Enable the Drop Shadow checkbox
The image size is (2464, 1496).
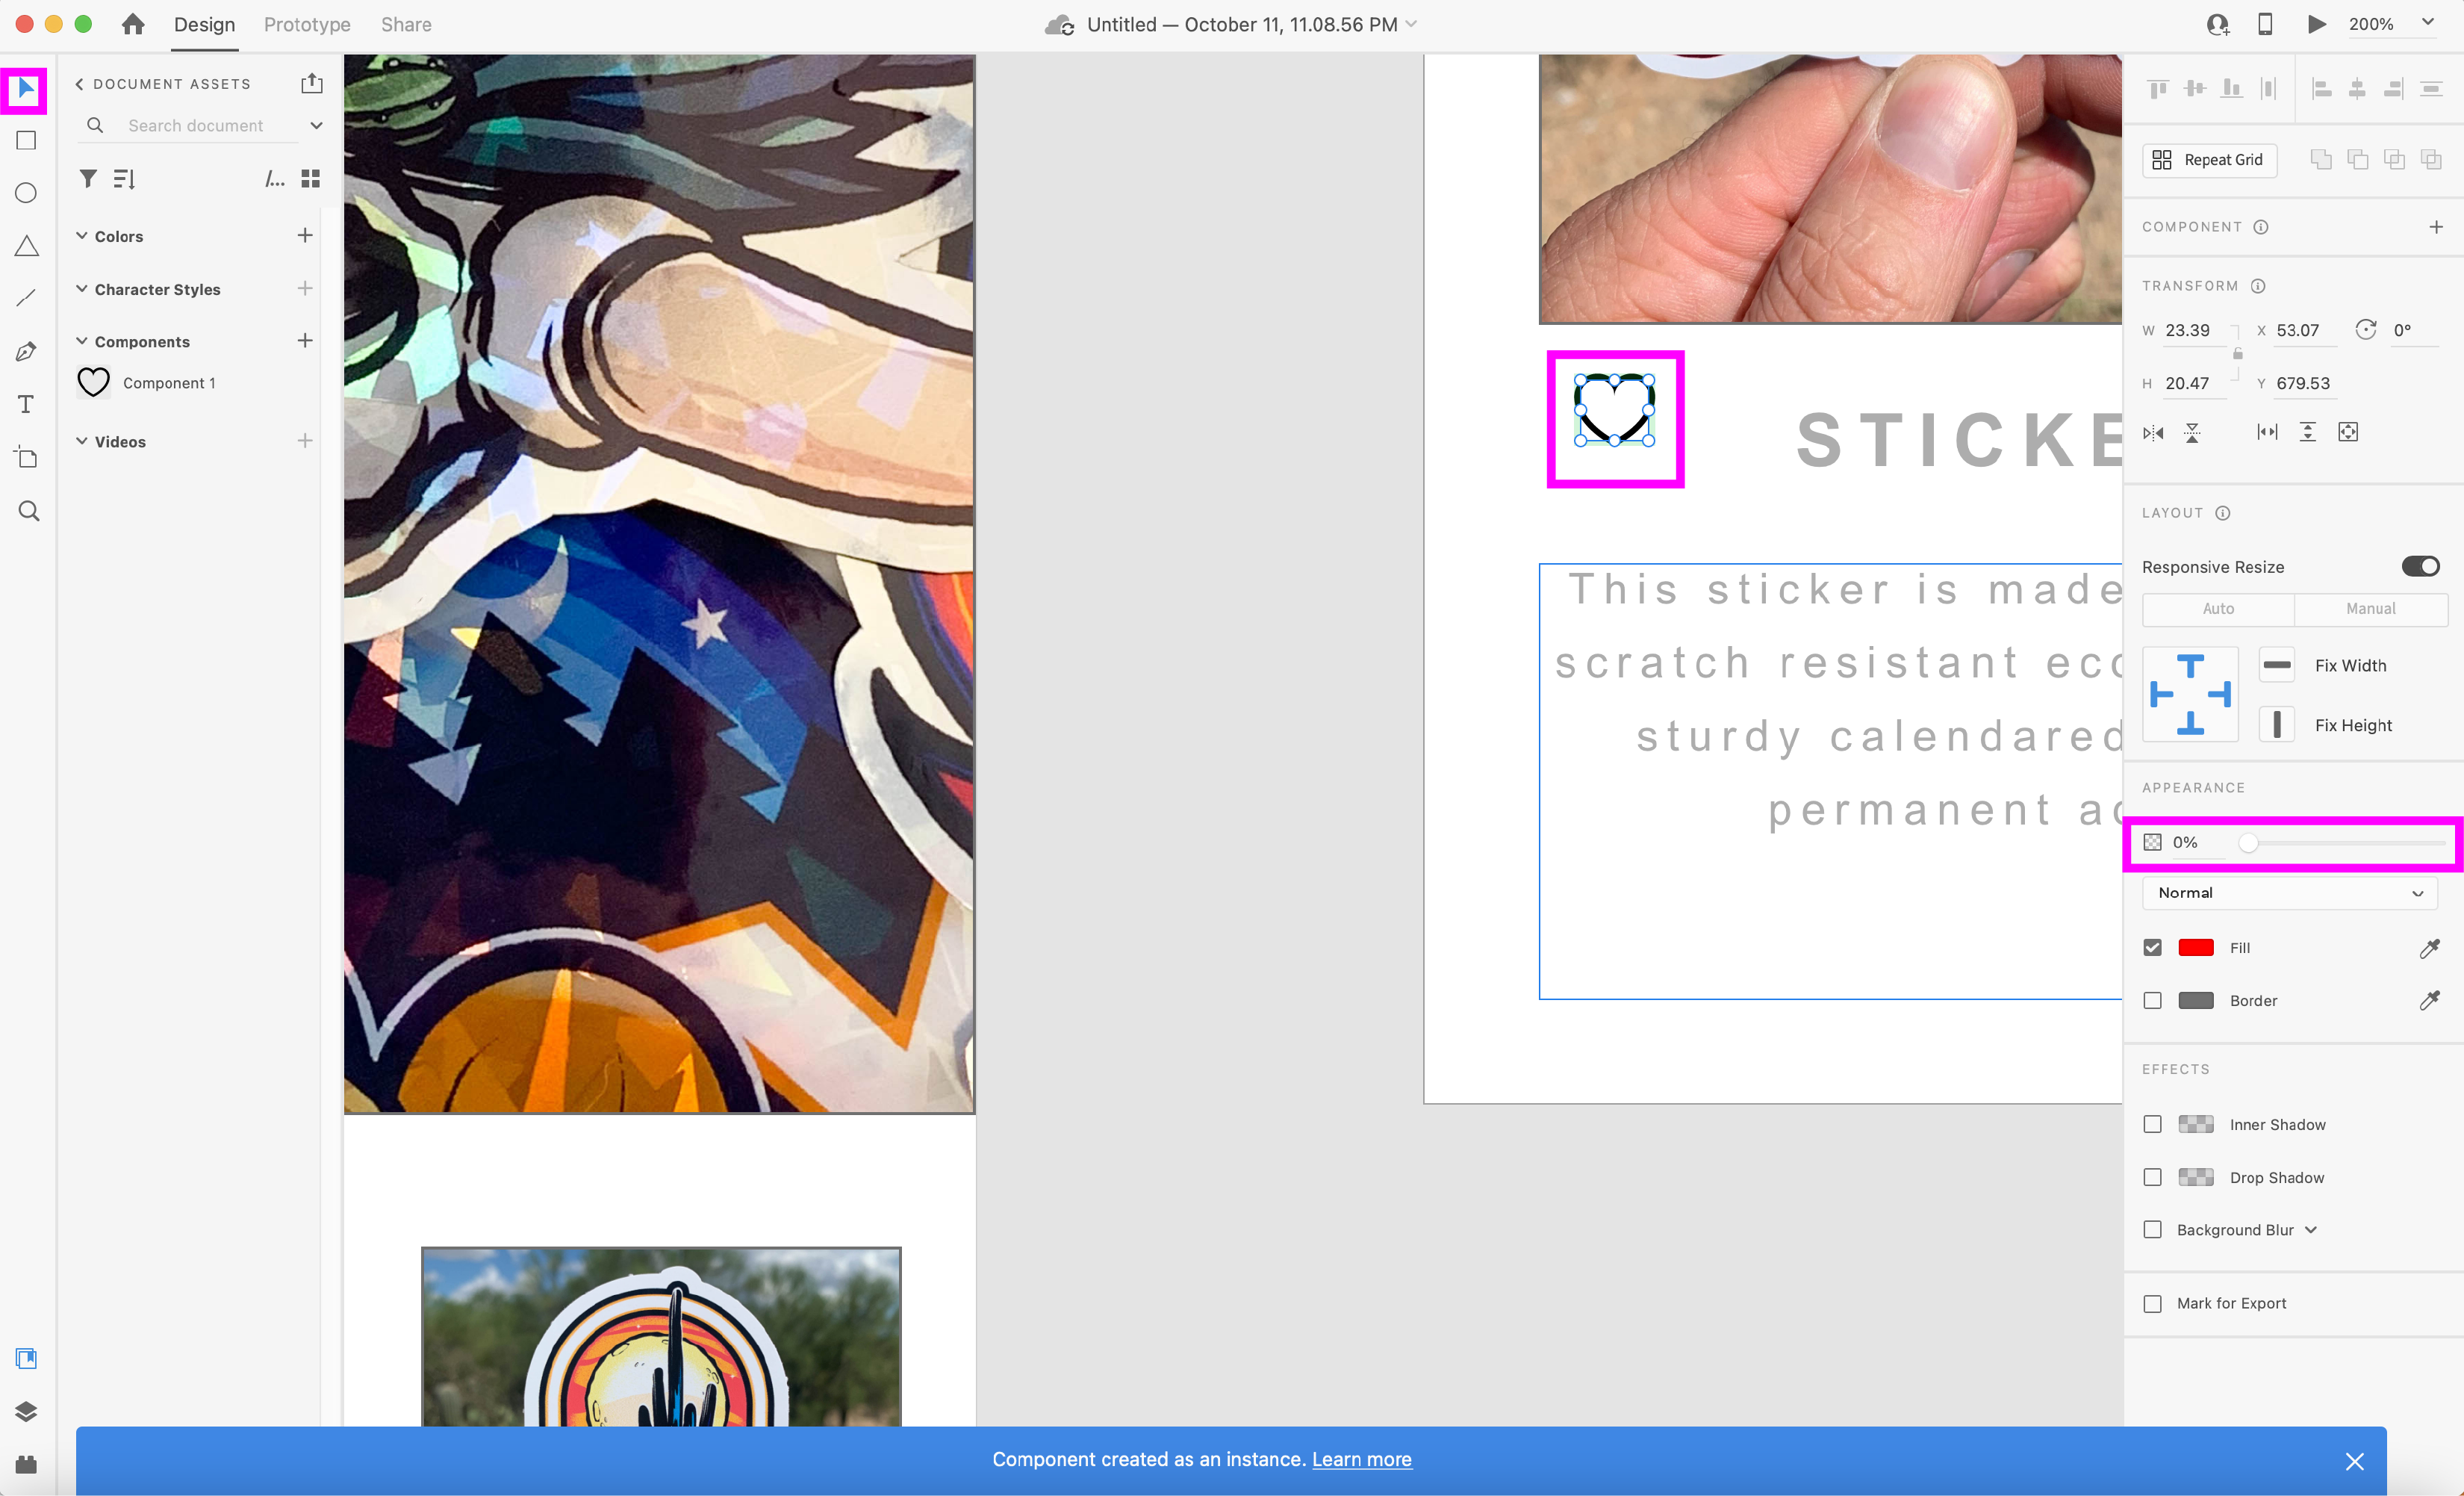2153,1177
